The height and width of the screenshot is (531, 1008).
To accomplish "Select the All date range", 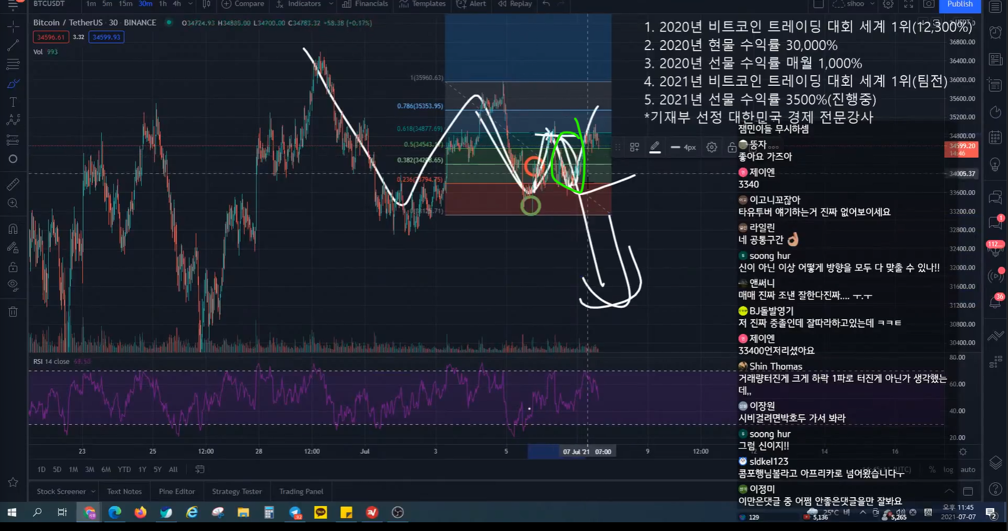I will [173, 470].
